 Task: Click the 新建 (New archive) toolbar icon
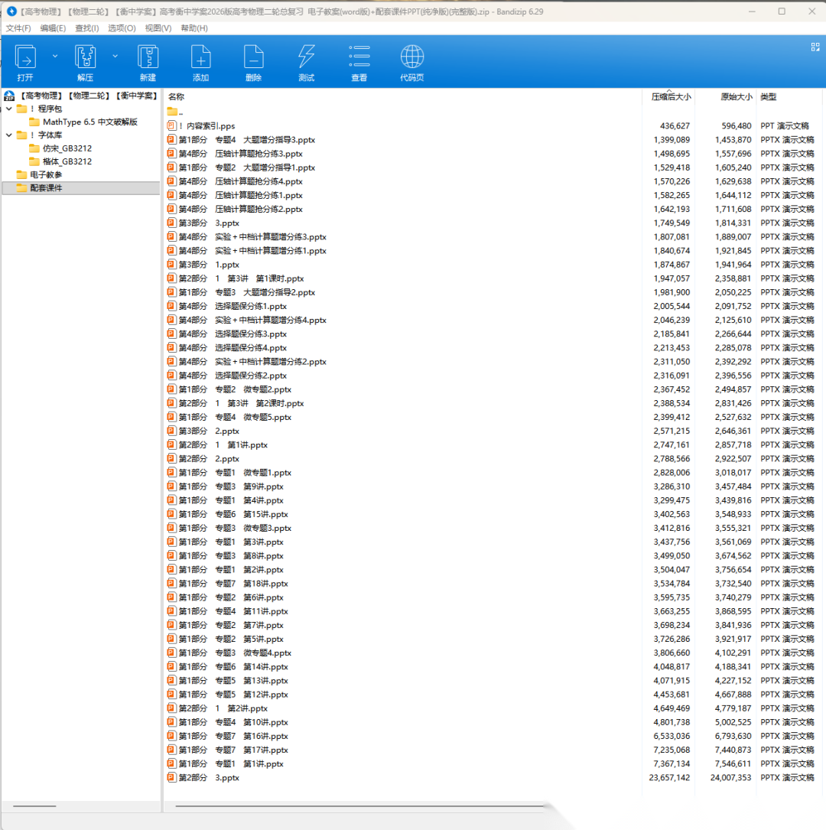pos(148,58)
